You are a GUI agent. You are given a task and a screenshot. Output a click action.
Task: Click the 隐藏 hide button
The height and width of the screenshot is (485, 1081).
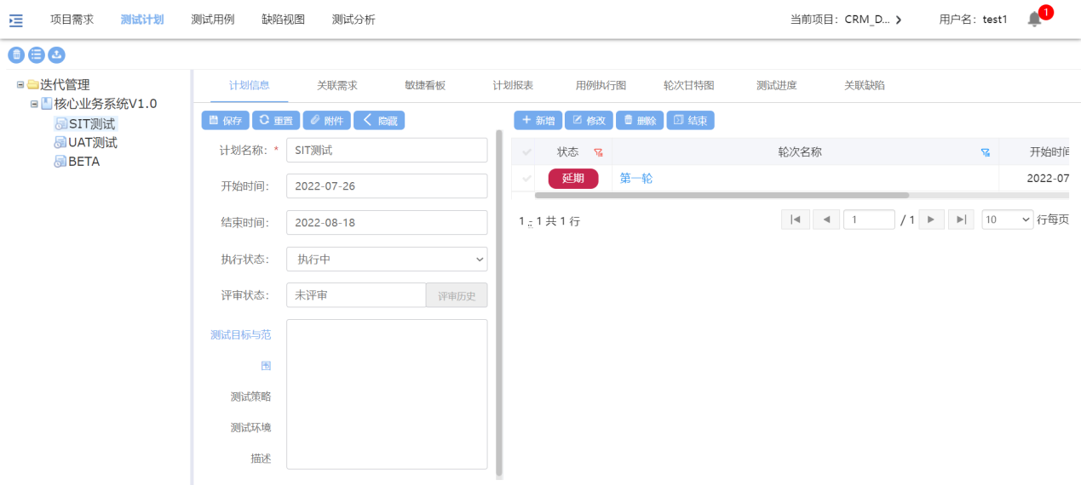click(x=379, y=120)
